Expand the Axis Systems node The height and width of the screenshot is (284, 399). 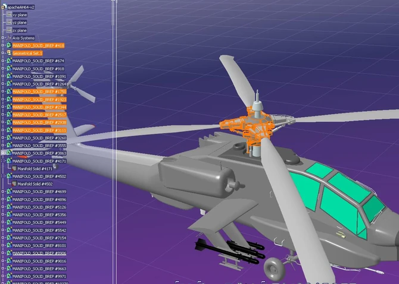[3, 38]
